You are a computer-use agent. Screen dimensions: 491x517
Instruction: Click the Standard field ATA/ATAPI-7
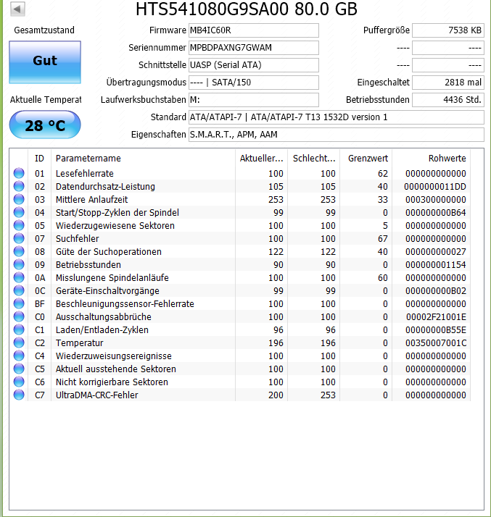336,117
